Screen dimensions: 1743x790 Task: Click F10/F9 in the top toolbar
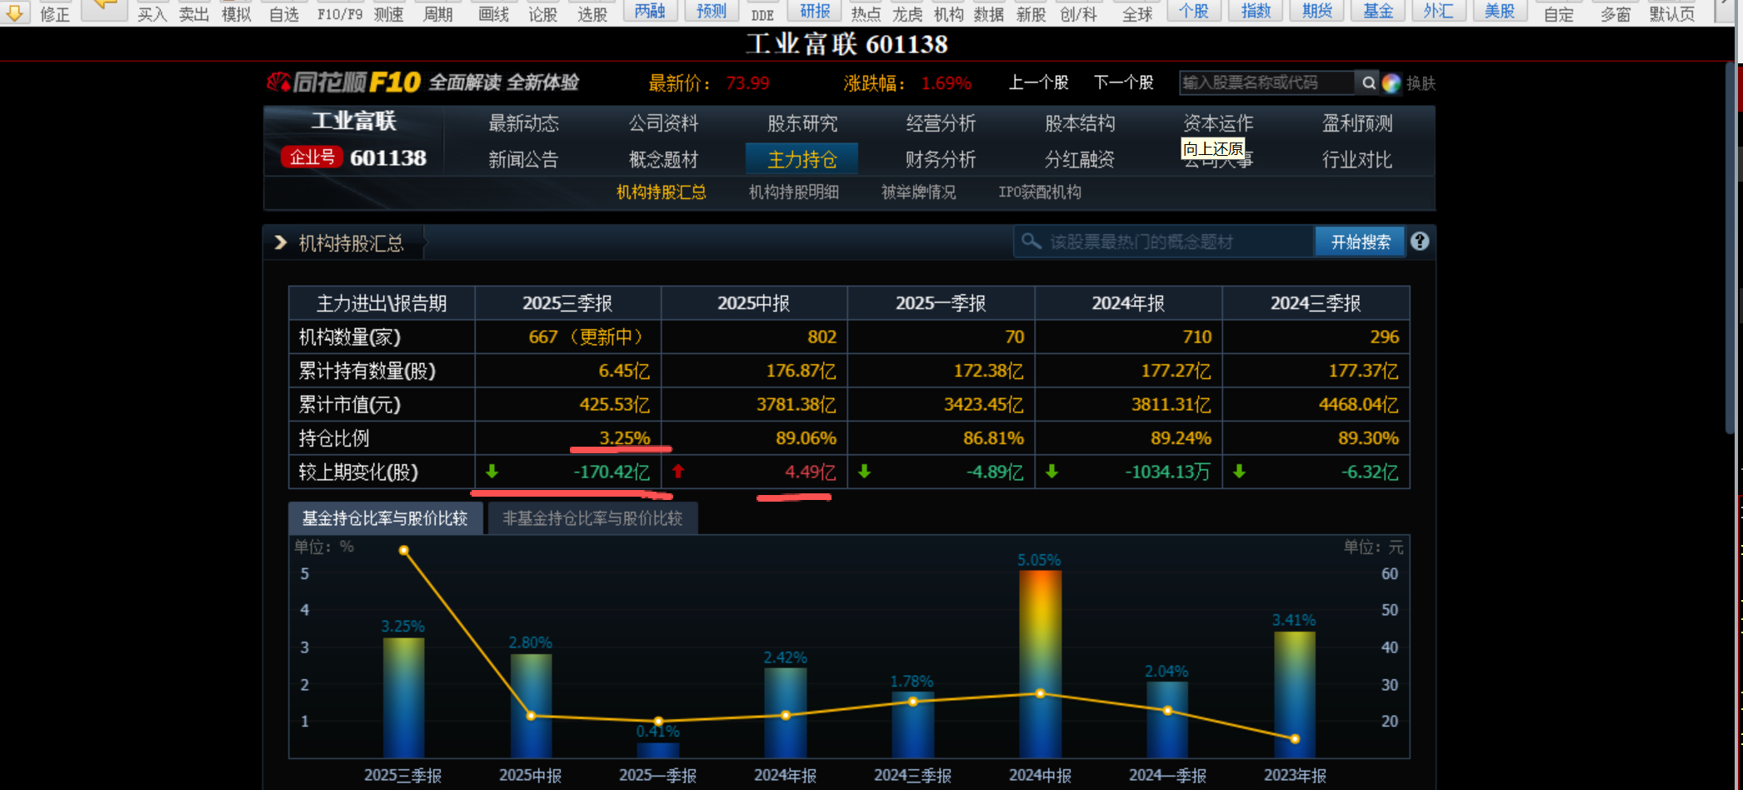340,14
